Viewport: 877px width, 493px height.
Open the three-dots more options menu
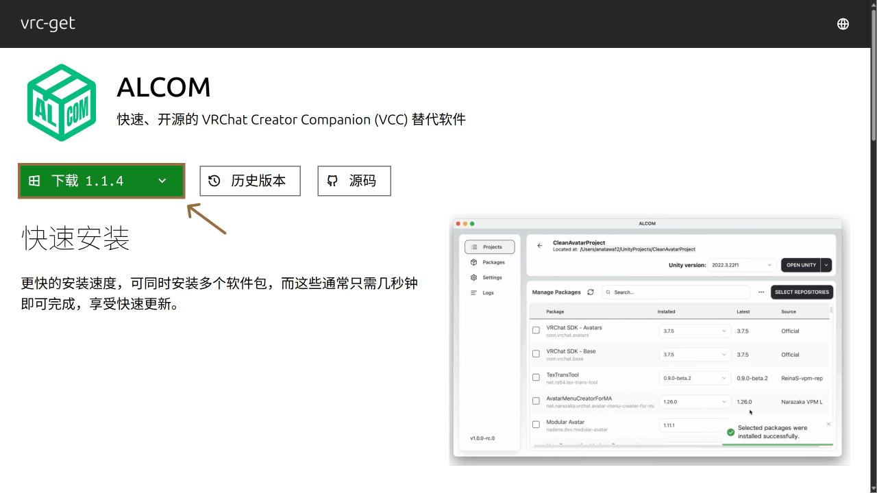click(x=761, y=292)
